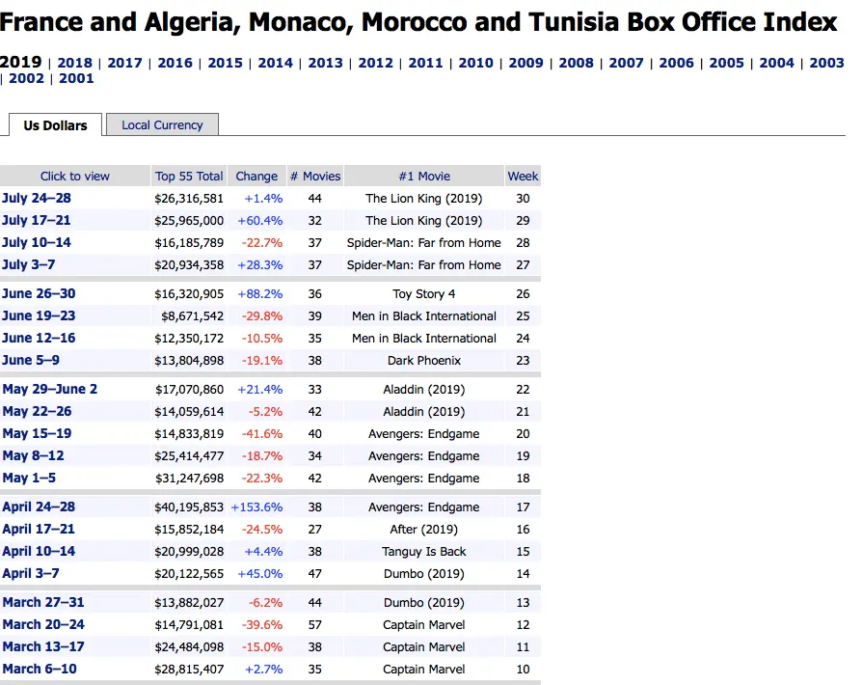The width and height of the screenshot is (862, 685).
Task: Open the July 10–14 weekend chart
Action: (x=37, y=242)
